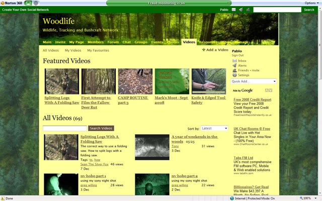The width and height of the screenshot is (322, 201).
Task: Click the Woodlife site title
Action: (x=58, y=21)
